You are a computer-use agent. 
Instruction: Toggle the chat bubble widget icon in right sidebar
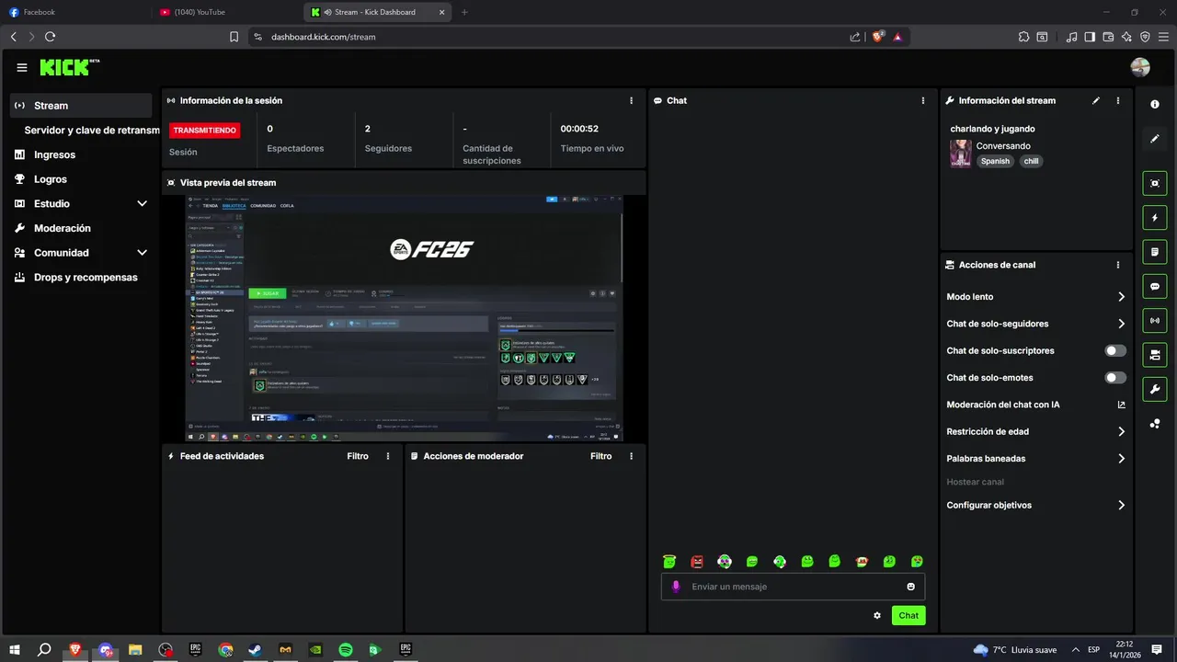(x=1155, y=286)
